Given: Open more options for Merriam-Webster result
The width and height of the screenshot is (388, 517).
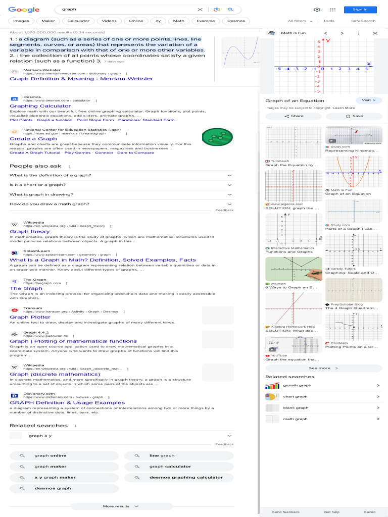Looking at the screenshot, I should pos(126,74).
